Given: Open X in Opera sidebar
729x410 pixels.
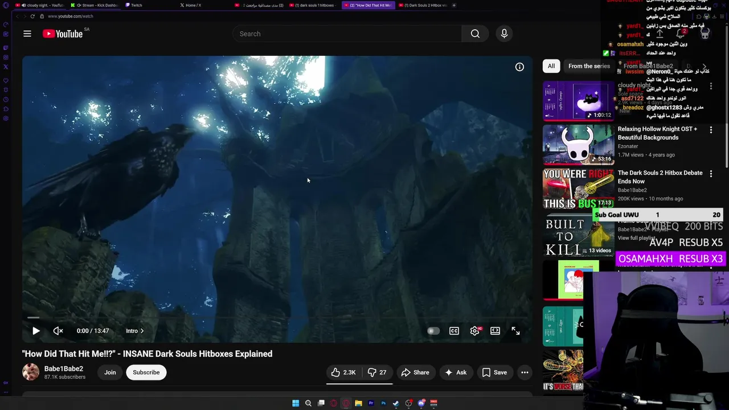Looking at the screenshot, I should (6, 67).
